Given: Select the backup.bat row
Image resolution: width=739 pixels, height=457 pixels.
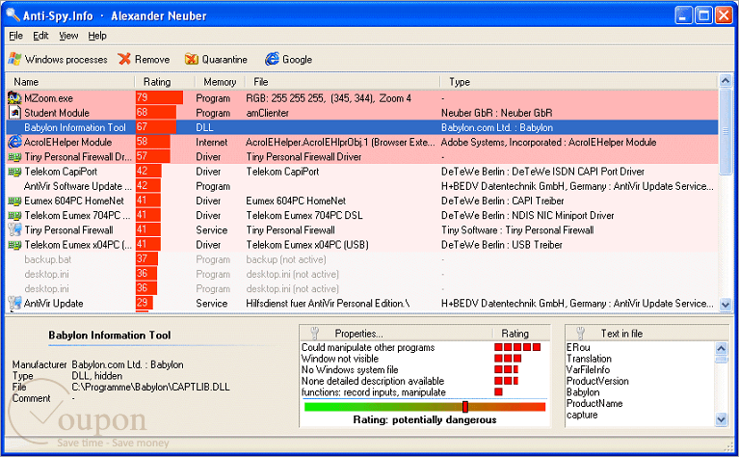Looking at the screenshot, I should [362, 259].
